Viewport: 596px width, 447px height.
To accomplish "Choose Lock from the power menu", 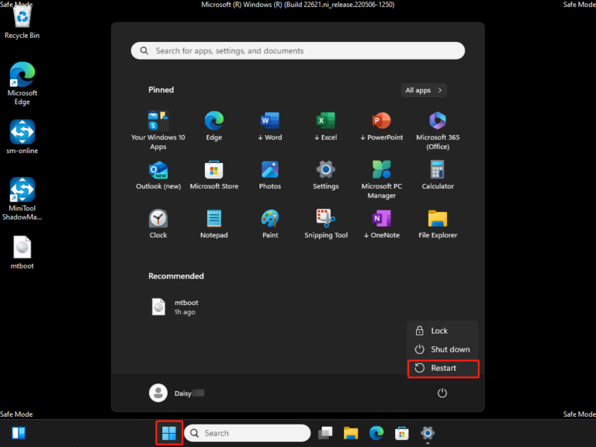I will point(442,331).
